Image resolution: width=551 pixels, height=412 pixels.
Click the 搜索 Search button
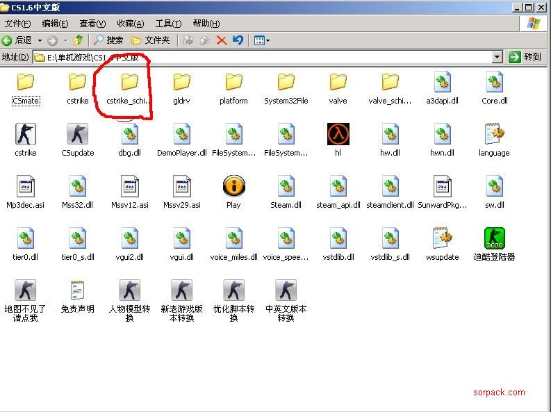[x=108, y=40]
